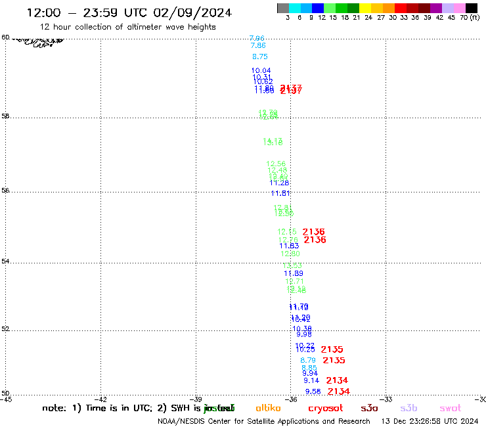Screen dimensions: 486x427
Task: Click the 'NOAA/NESDIS Center for Satellite Applications and Research' credit
Action: click(x=264, y=422)
